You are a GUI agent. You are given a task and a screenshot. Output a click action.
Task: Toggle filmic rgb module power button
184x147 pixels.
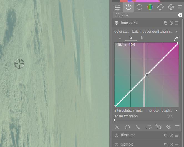pyautogui.click(x=116, y=135)
